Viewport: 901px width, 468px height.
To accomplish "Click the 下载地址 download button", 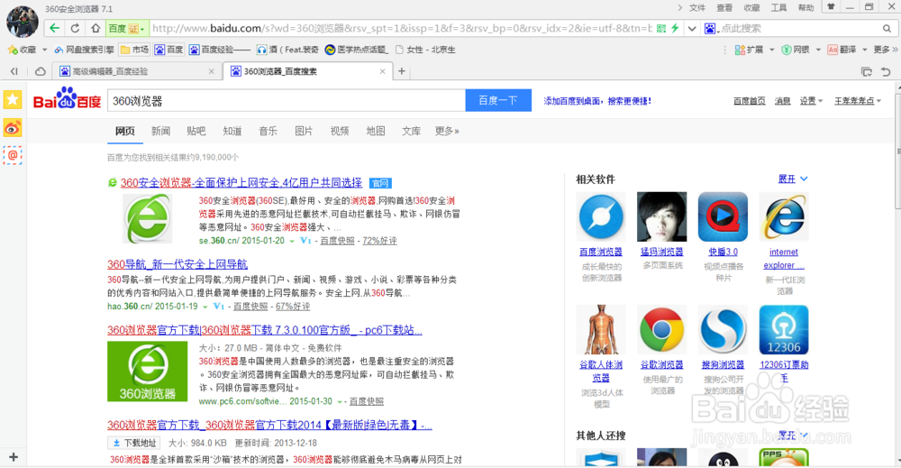I will click(x=135, y=443).
